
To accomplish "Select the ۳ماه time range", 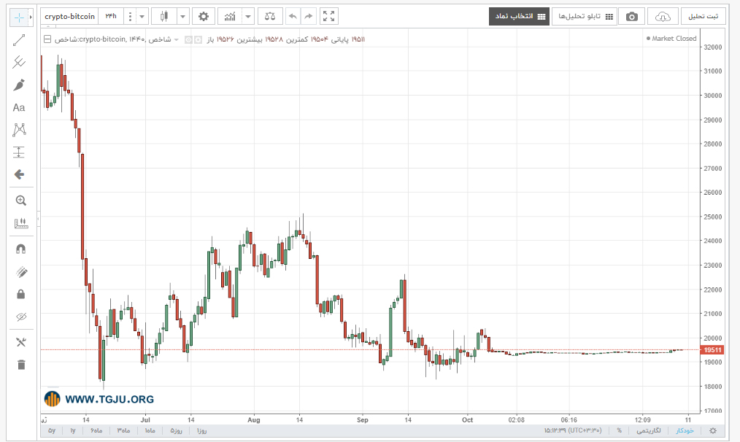I will click(x=123, y=430).
